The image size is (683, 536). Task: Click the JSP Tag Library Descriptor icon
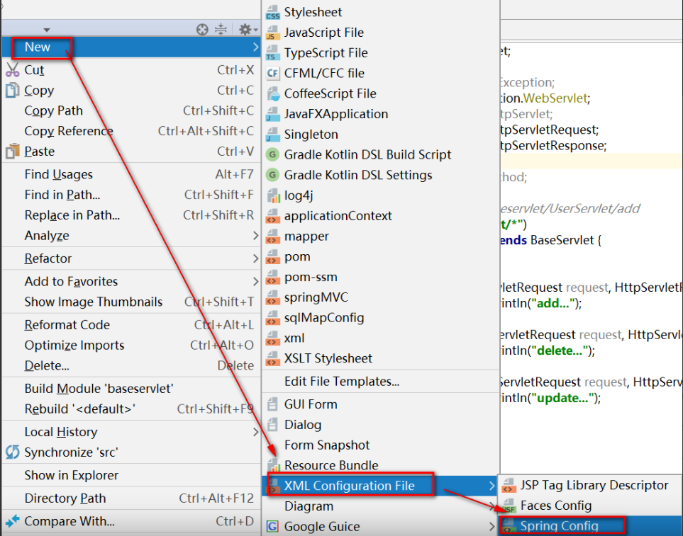tap(508, 485)
